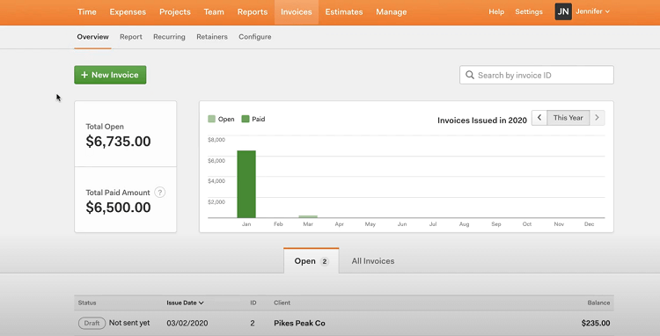Image resolution: width=660 pixels, height=336 pixels.
Task: Go to the Expenses section
Action: [128, 11]
